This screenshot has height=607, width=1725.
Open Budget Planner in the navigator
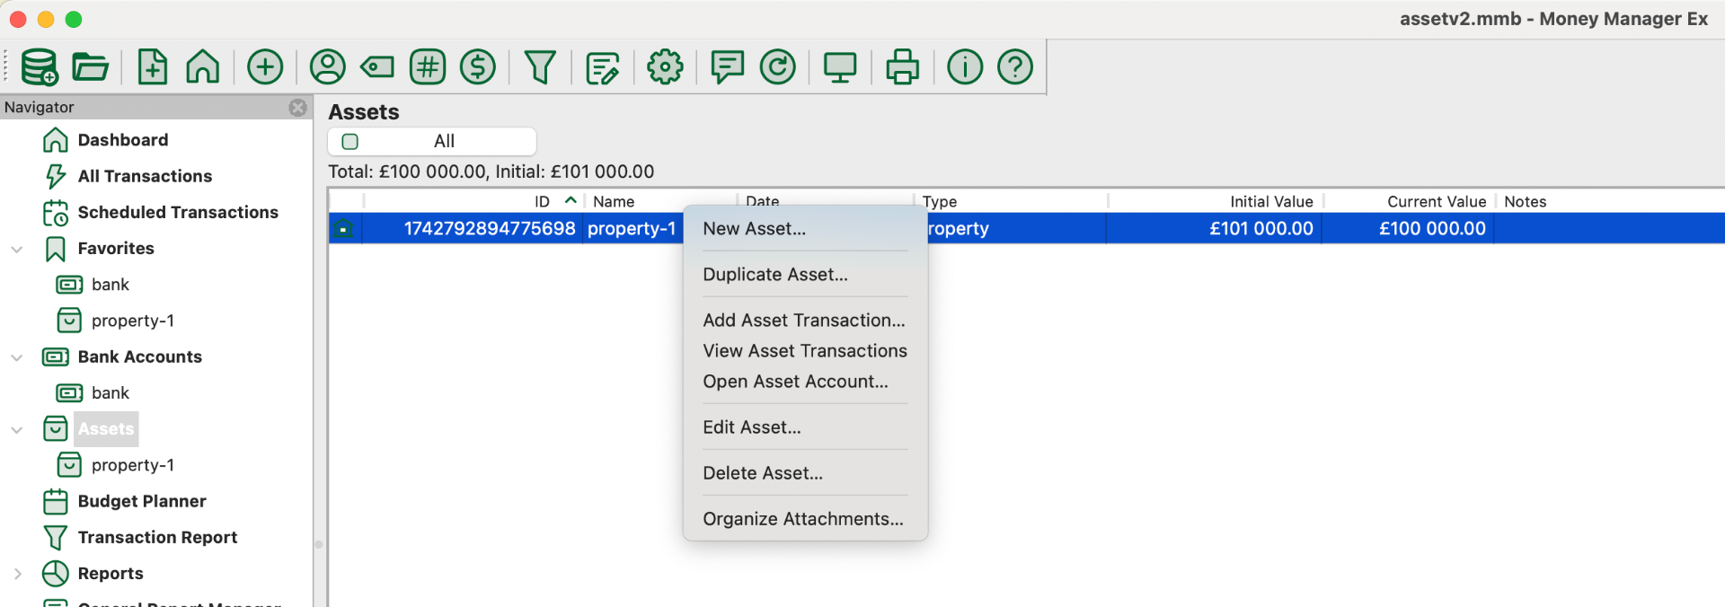coord(141,501)
